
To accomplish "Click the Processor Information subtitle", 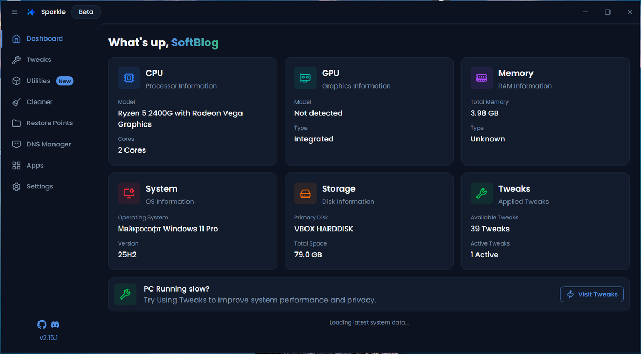I will click(181, 86).
